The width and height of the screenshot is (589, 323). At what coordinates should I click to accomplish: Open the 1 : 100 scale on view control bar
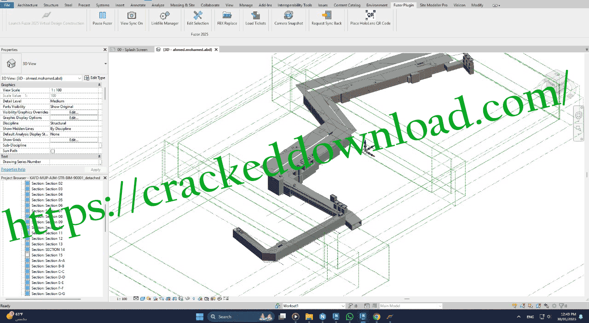click(122, 299)
